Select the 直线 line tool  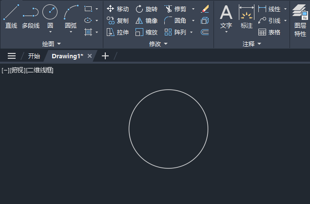tap(11, 17)
